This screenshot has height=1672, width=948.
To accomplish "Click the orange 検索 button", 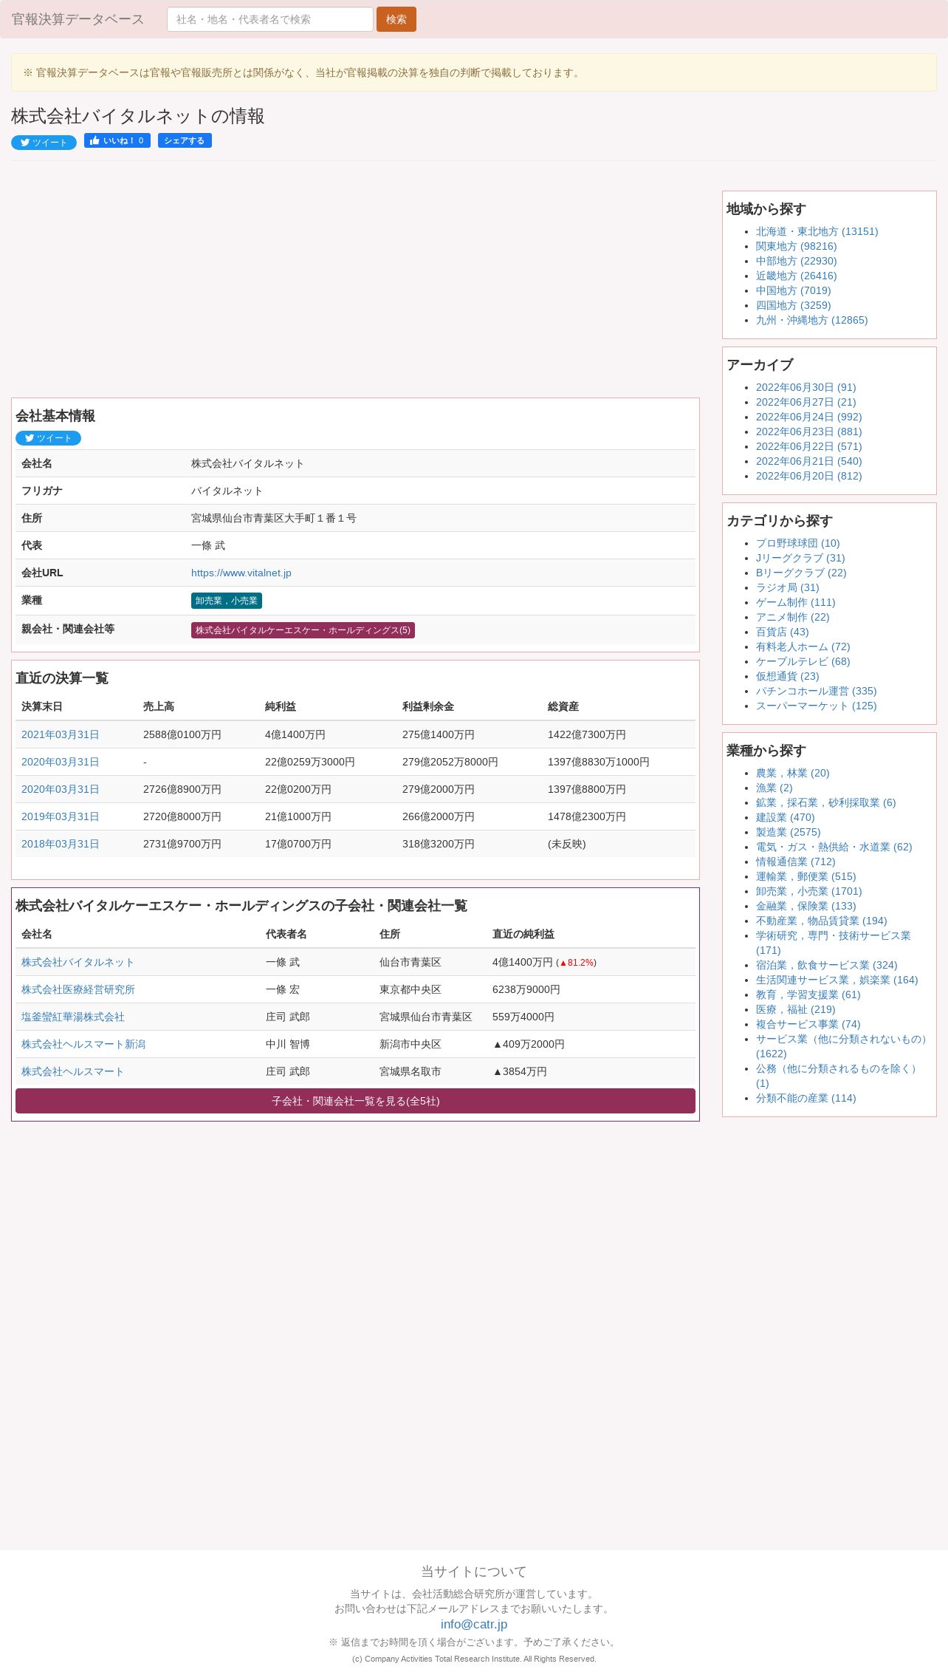I will (x=396, y=19).
